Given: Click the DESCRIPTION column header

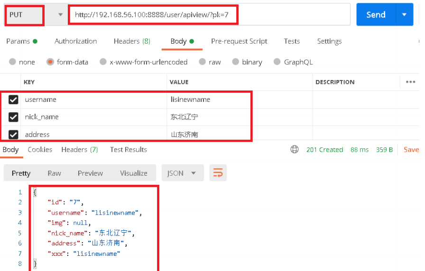Looking at the screenshot, I should pos(335,82).
